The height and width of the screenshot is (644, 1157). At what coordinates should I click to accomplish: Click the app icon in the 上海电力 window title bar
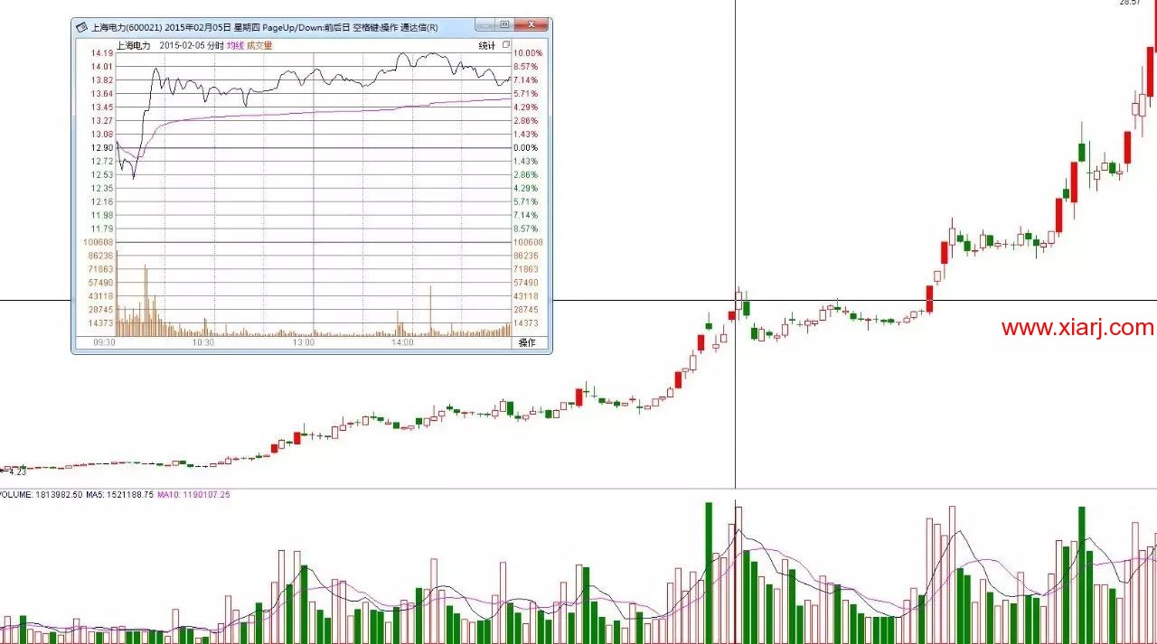(81, 27)
